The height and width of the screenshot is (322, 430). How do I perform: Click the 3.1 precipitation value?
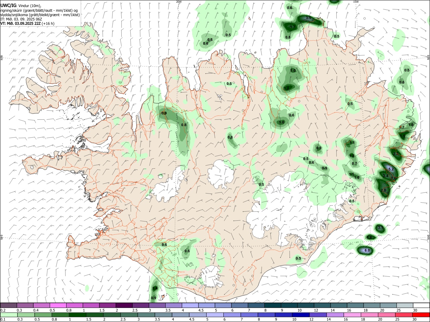point(380,228)
